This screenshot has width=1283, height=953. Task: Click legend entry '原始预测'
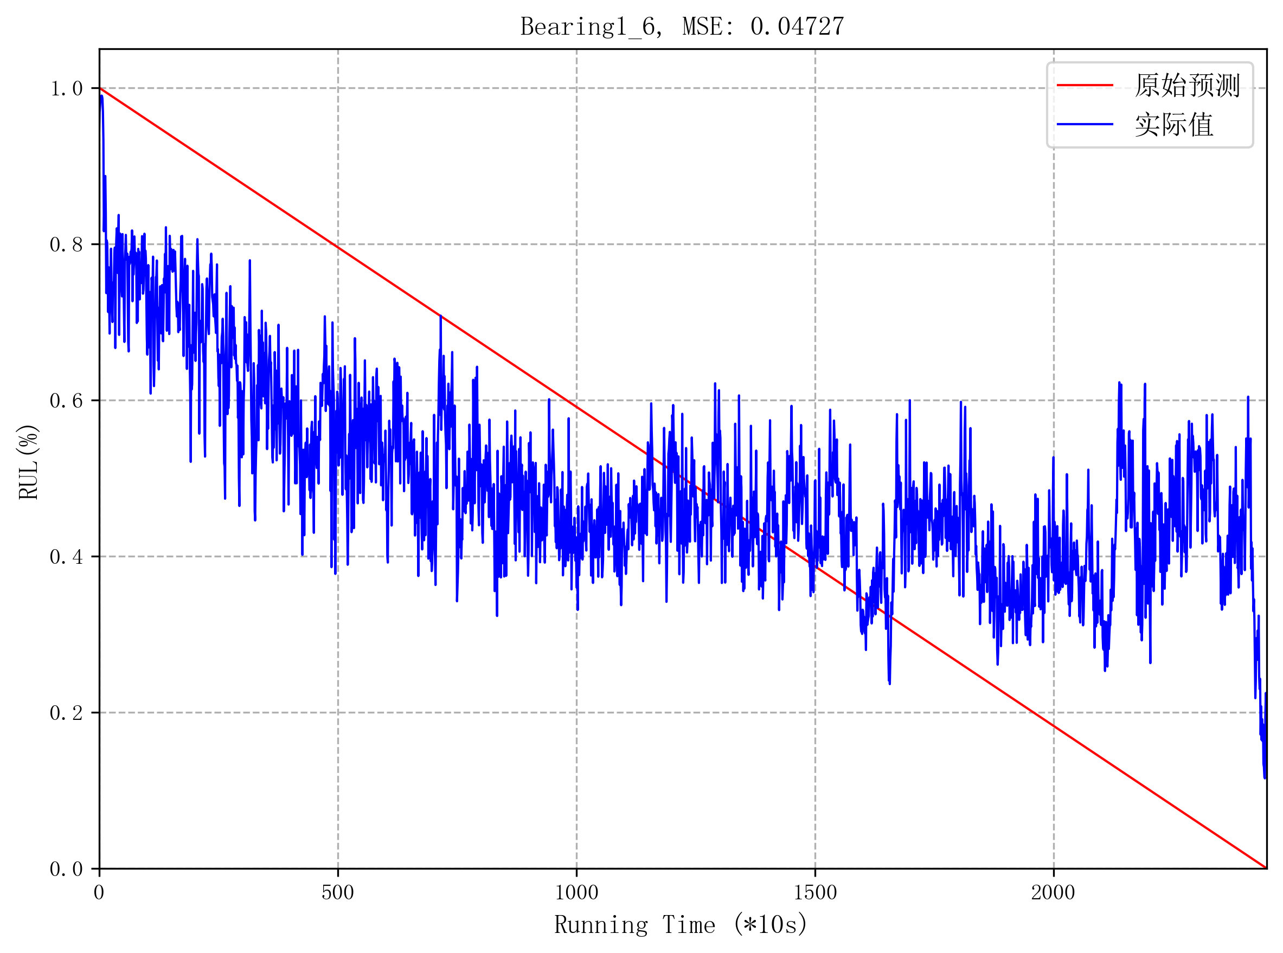click(x=1187, y=85)
